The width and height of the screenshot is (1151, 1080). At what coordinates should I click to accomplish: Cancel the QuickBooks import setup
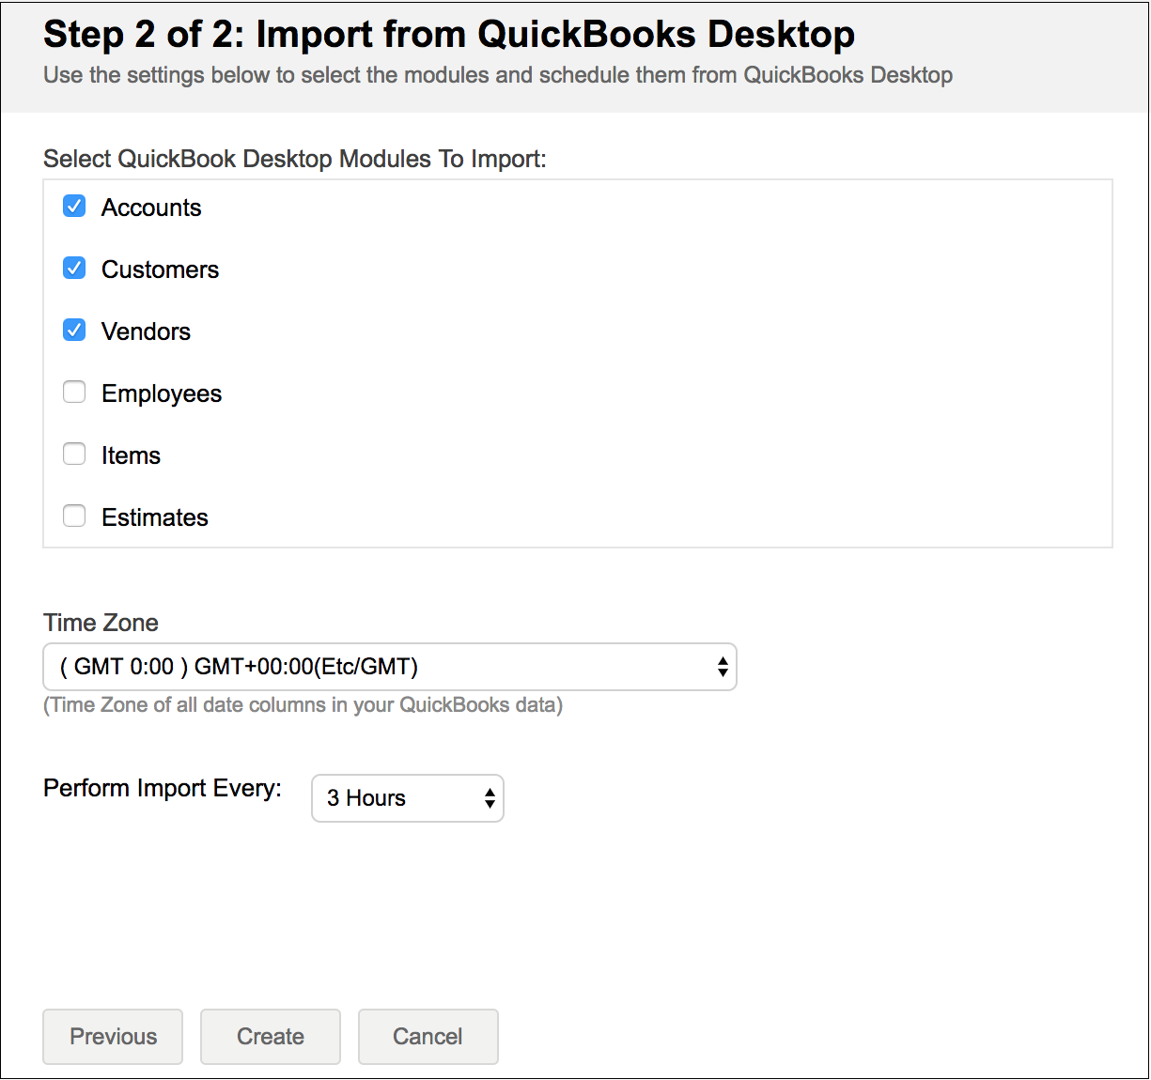(x=428, y=1037)
